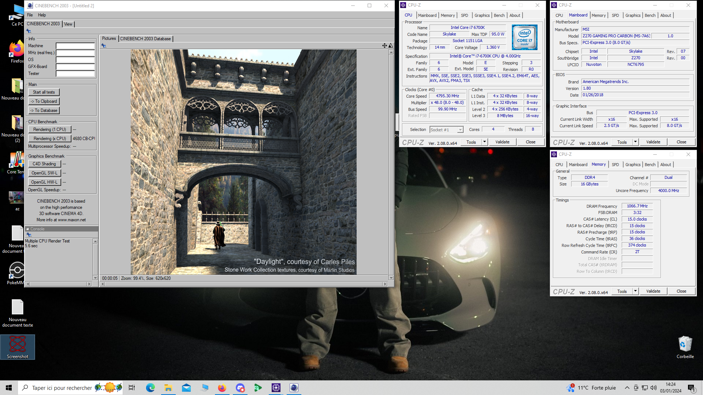Open Tools dropdown arrow in CPU window

point(484,142)
